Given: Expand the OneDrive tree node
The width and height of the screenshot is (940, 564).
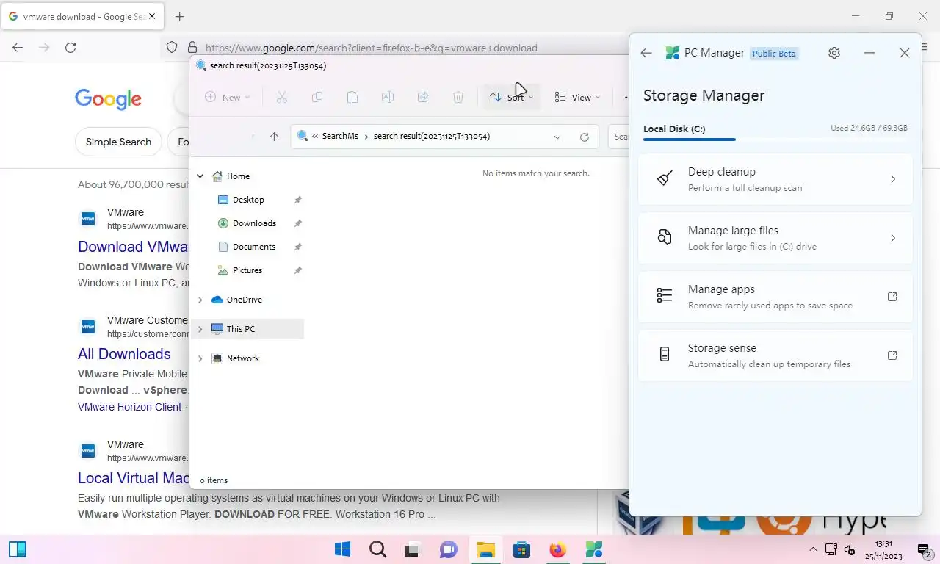Looking at the screenshot, I should pyautogui.click(x=200, y=300).
